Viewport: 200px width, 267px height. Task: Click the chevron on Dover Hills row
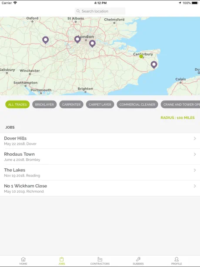(x=195, y=138)
